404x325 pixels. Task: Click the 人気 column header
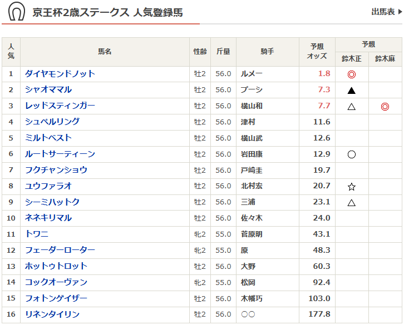[x=11, y=52]
